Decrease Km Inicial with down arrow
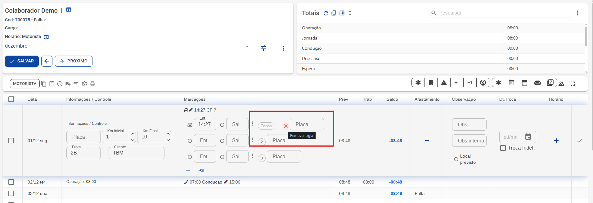Screen dimensions: 593x203 pyautogui.click(x=133, y=140)
